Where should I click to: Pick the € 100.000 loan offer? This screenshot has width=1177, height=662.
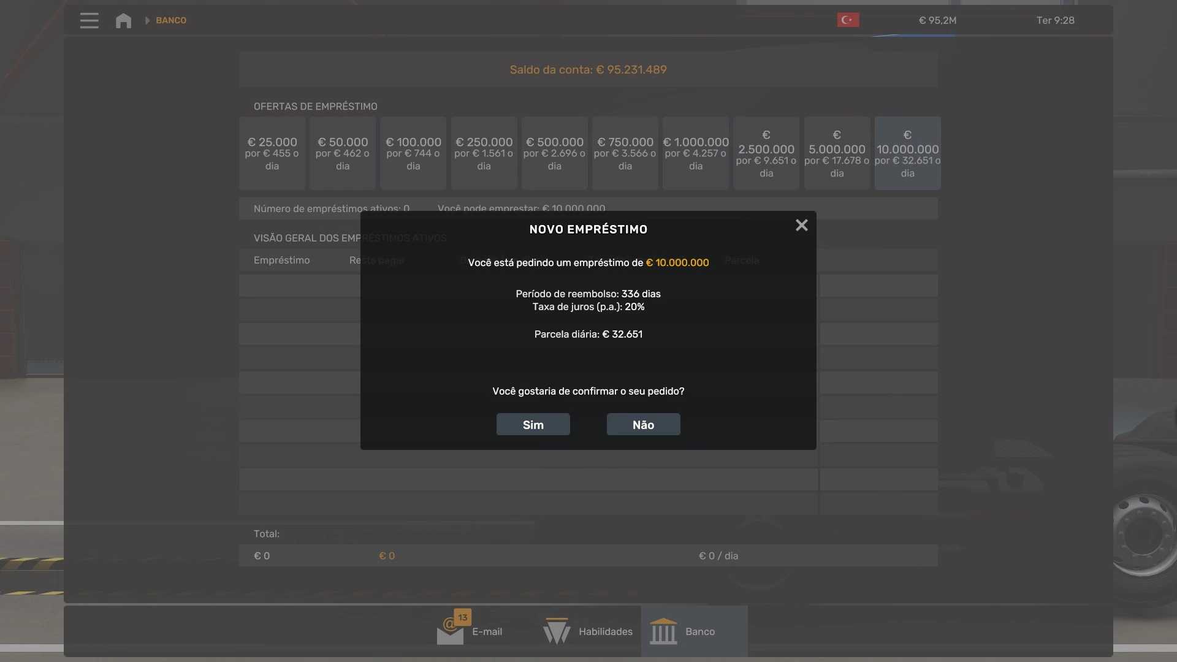coord(413,153)
